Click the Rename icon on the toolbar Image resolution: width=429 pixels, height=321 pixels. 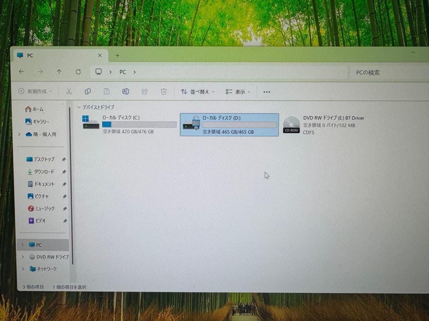click(x=126, y=92)
